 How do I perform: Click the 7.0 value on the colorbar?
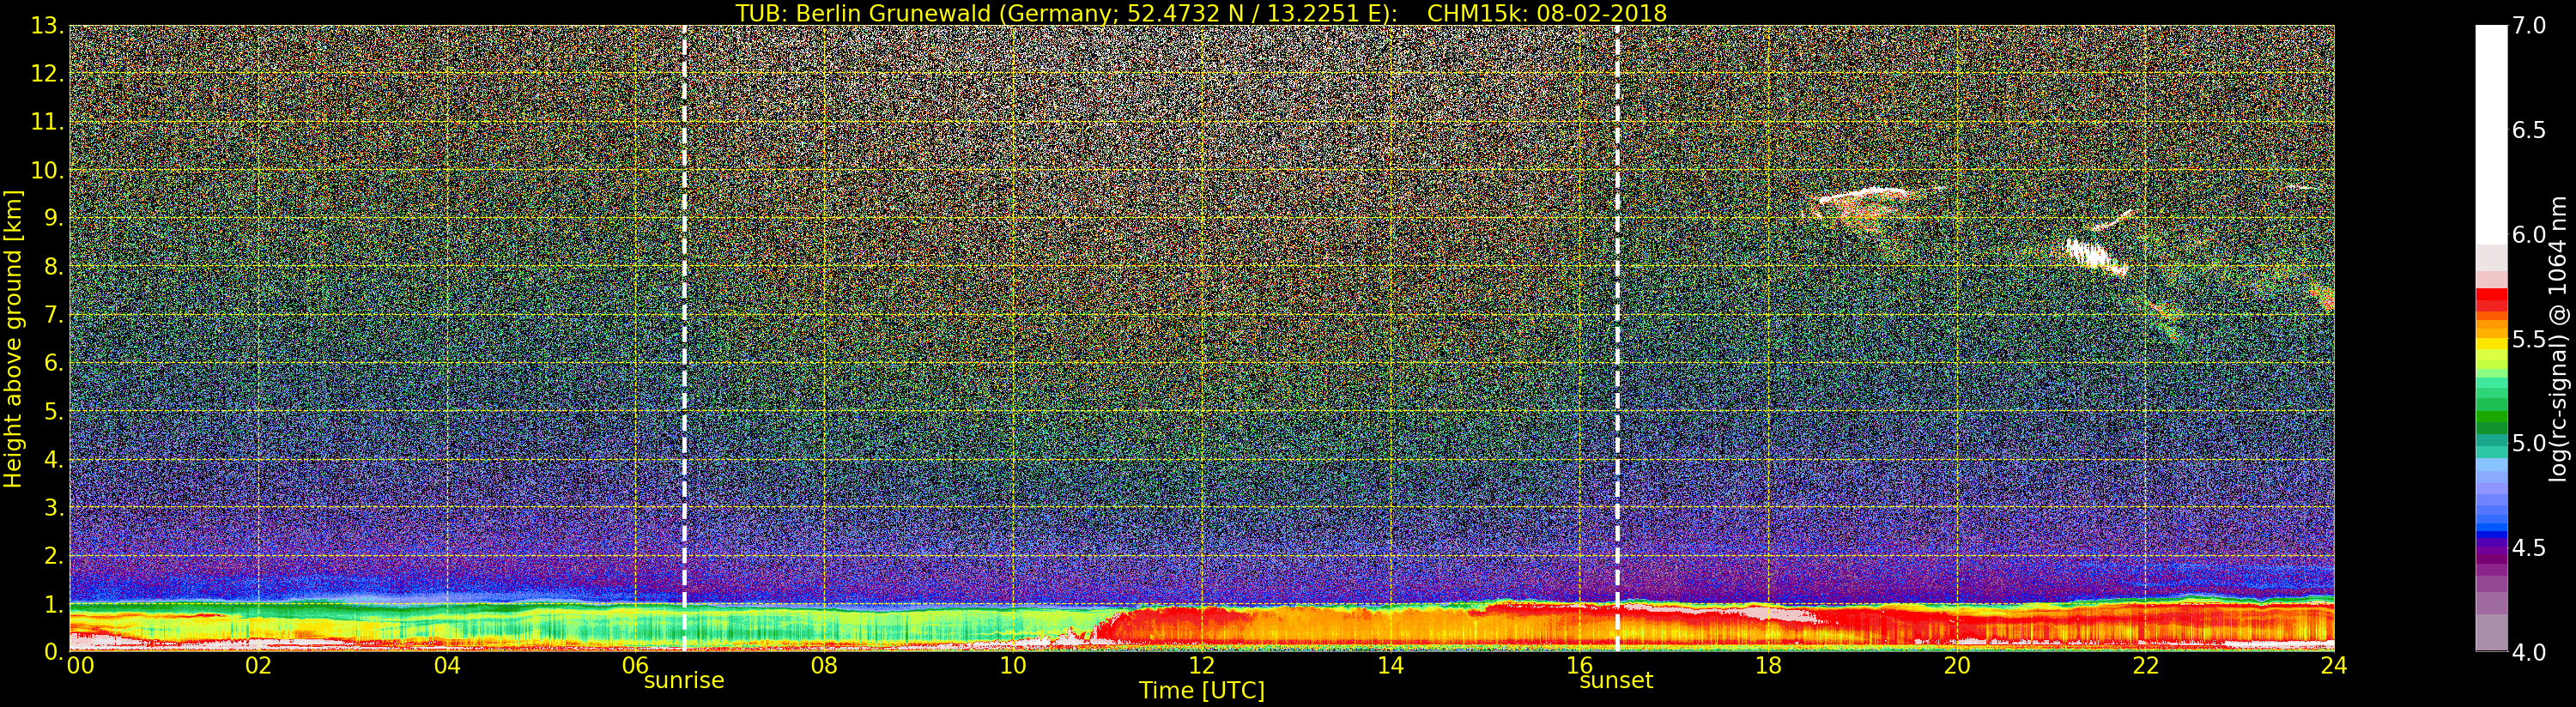(2529, 25)
